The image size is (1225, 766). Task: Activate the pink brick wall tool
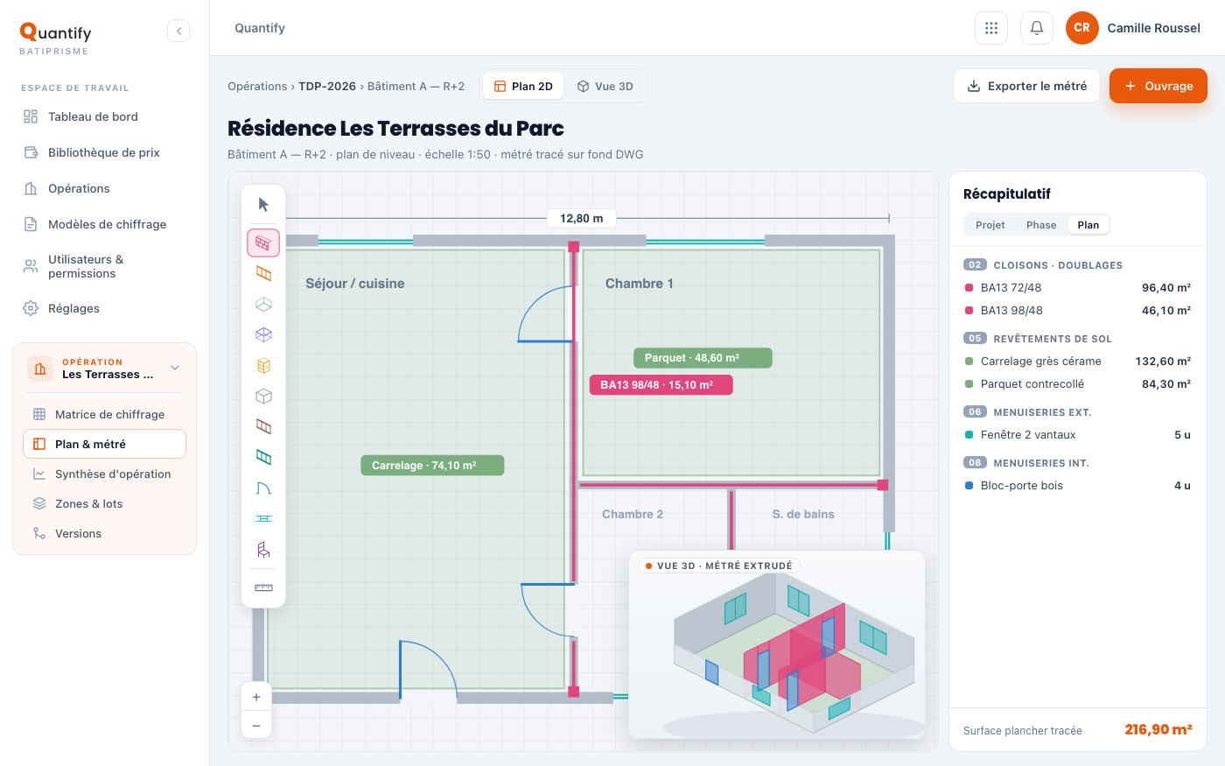pyautogui.click(x=263, y=242)
